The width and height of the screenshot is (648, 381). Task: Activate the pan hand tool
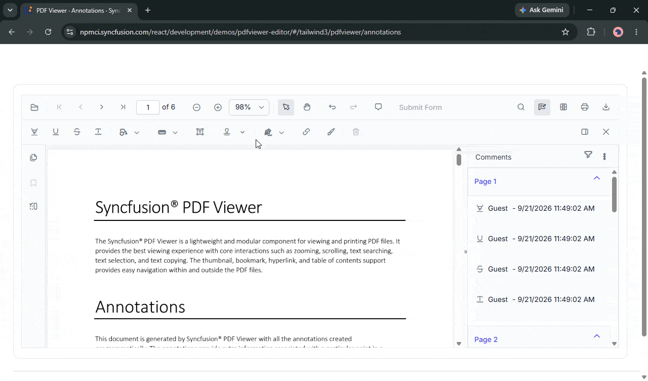click(307, 107)
